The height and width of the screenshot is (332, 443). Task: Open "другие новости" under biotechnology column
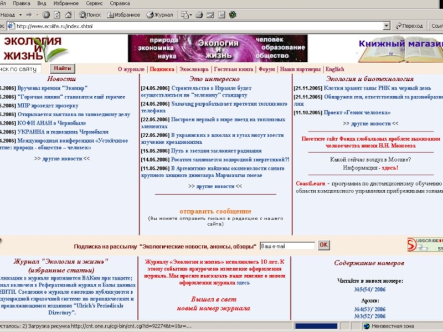click(x=370, y=123)
